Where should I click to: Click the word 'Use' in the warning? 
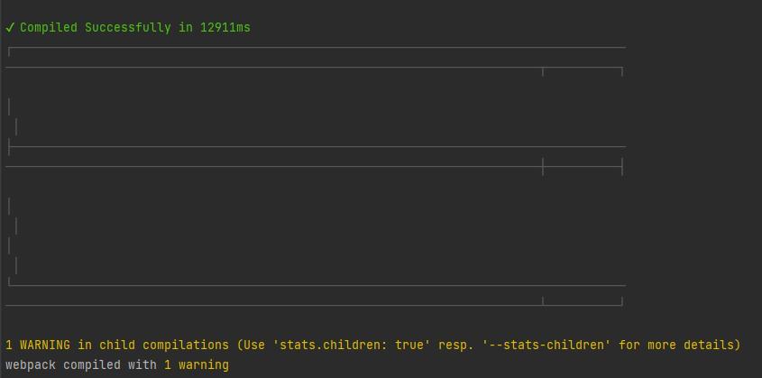pyautogui.click(x=254, y=346)
